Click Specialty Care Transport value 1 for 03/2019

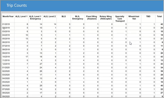(x=126, y=31)
